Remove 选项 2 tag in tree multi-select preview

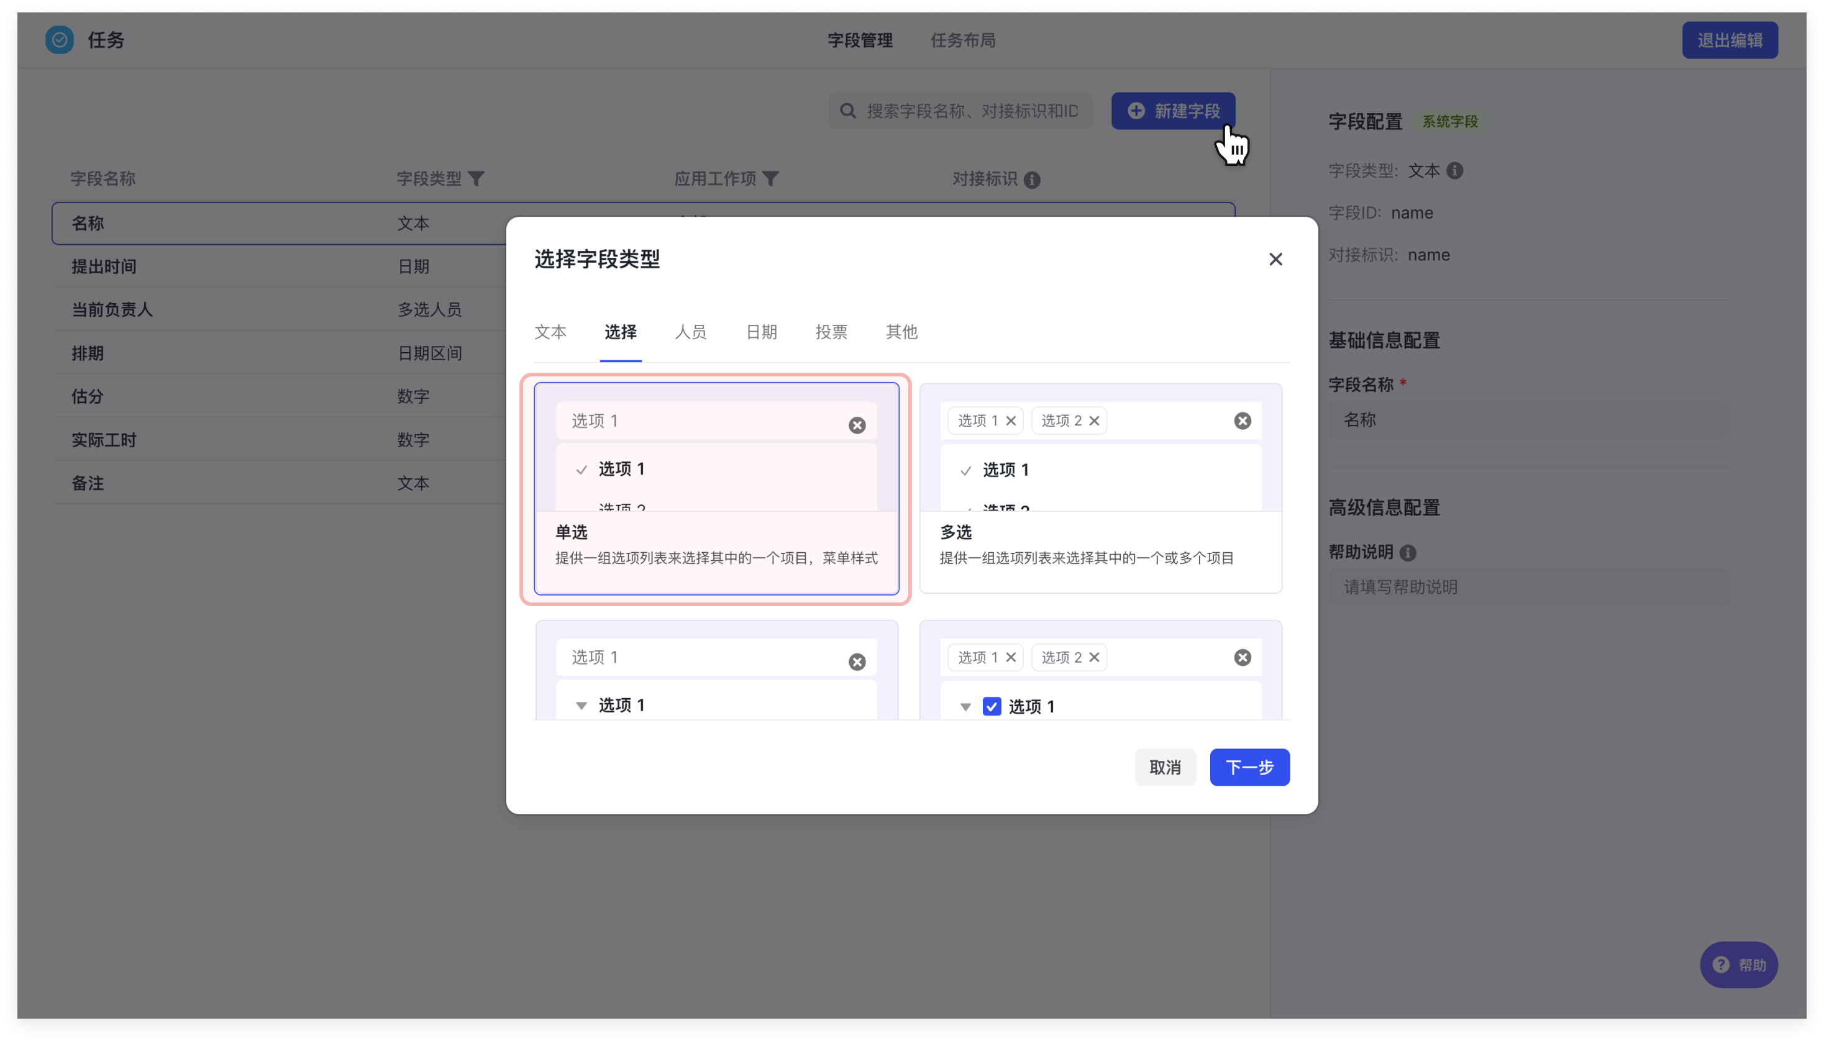click(x=1093, y=658)
